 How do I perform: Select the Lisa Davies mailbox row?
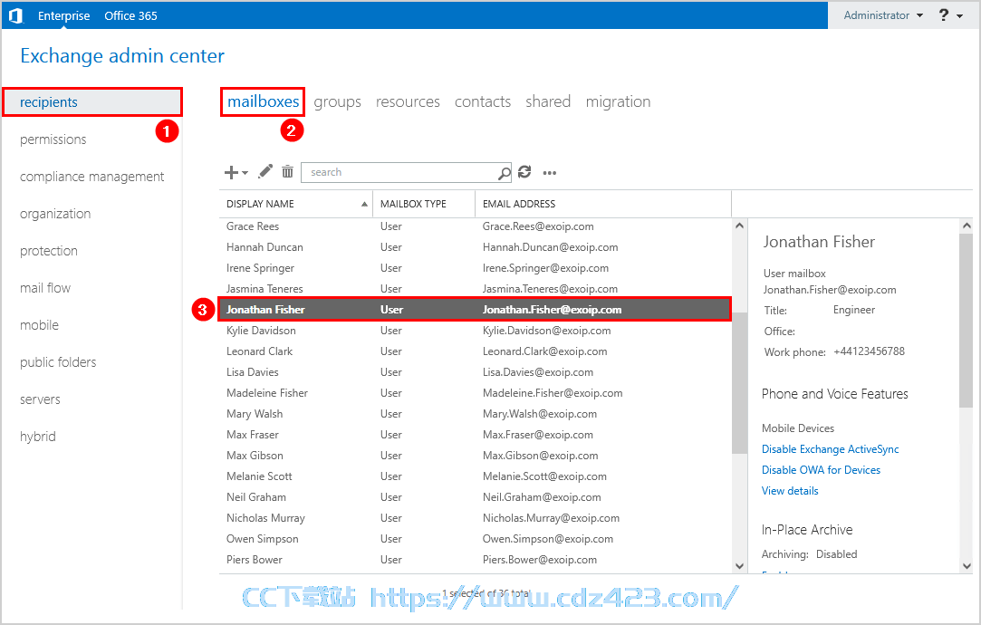click(x=475, y=372)
